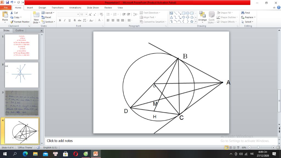Click Decrease Font Size icon
The height and width of the screenshot is (158, 281).
tap(95, 14)
